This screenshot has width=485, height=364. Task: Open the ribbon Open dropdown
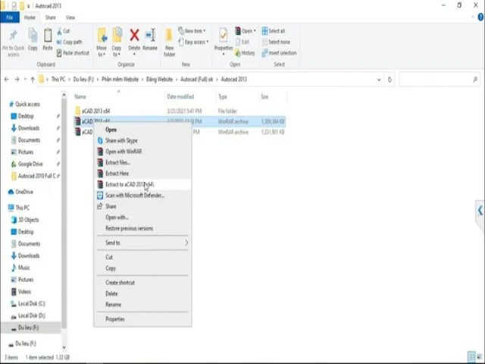[x=246, y=31]
